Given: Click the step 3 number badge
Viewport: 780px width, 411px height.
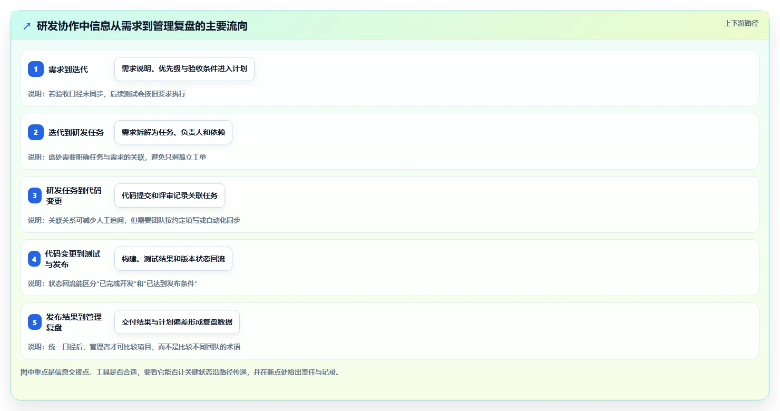Looking at the screenshot, I should [x=35, y=195].
